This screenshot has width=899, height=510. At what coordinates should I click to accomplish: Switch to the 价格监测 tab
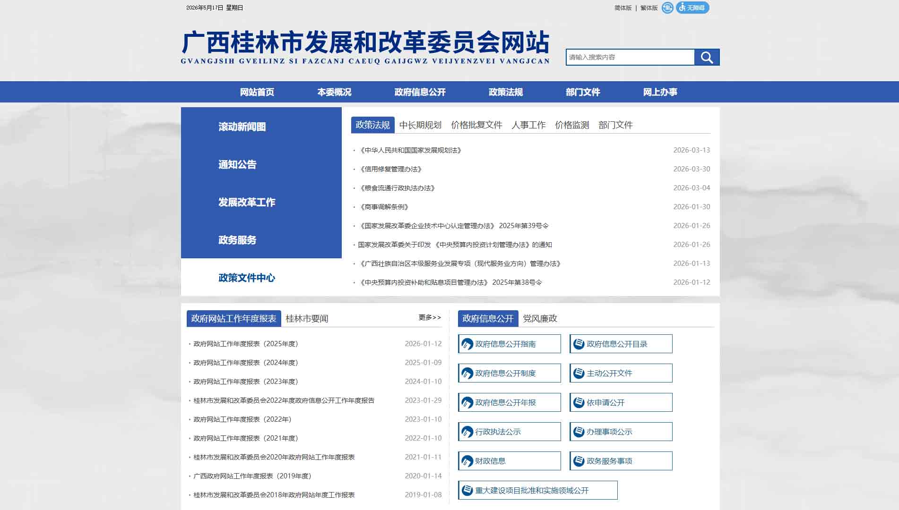(572, 125)
